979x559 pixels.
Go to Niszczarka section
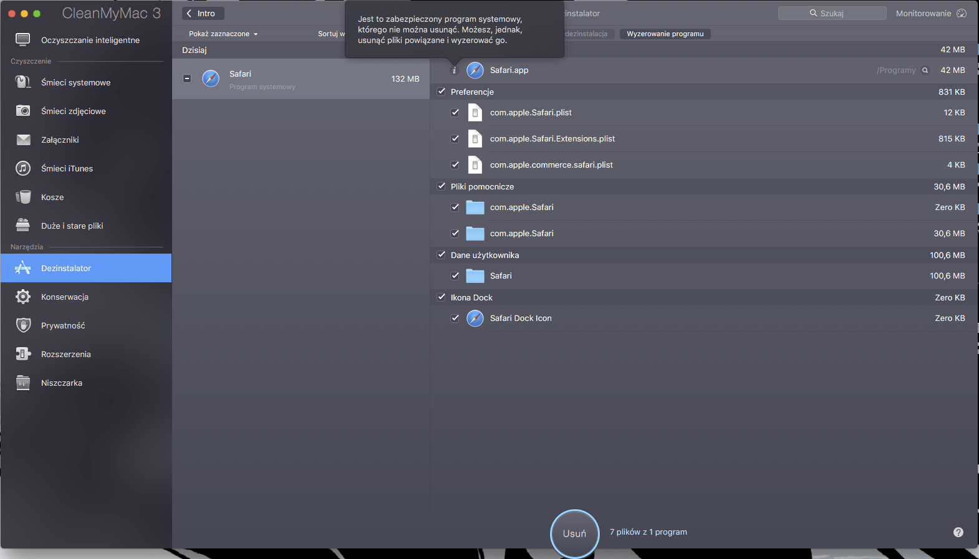pos(86,383)
